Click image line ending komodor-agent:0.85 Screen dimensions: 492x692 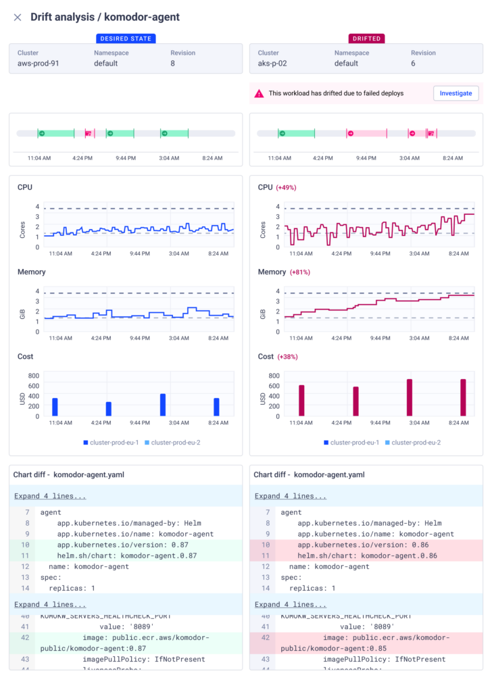click(366, 643)
